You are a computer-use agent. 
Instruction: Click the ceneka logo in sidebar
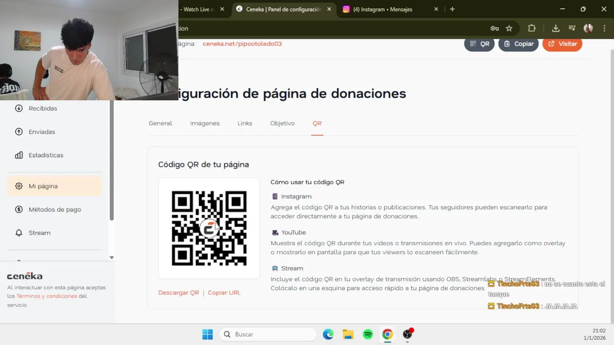click(25, 276)
